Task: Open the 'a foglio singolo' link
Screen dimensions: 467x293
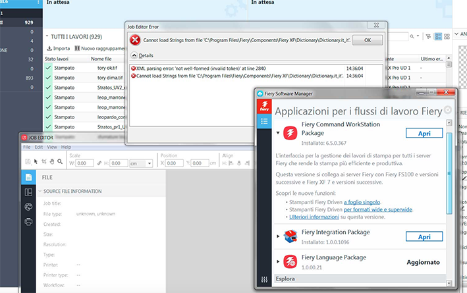Action: 362,202
